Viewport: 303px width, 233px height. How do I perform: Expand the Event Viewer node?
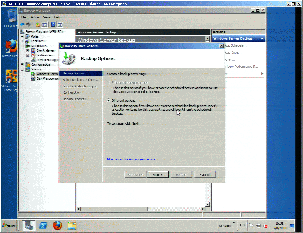28,50
